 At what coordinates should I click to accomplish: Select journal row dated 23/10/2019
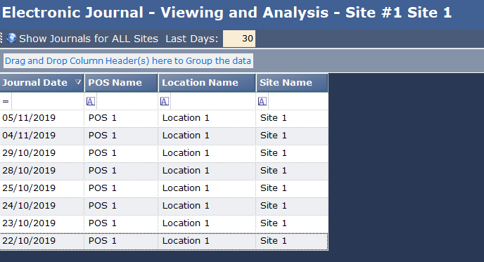pos(164,223)
